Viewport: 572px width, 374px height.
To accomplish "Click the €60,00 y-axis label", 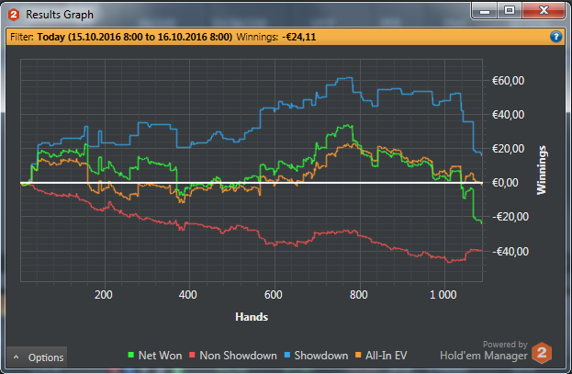I will (508, 81).
